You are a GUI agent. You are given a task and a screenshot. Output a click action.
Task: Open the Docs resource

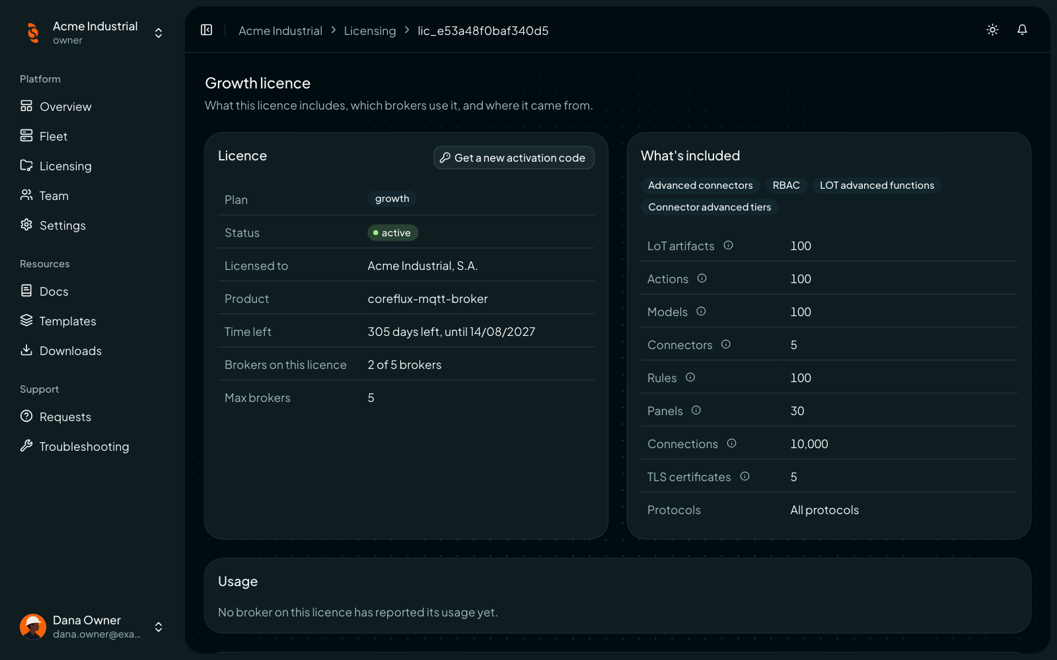pos(92,291)
